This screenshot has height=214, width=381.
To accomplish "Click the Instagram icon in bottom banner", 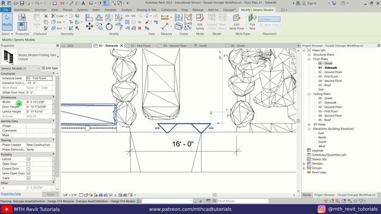I will coord(321,209).
